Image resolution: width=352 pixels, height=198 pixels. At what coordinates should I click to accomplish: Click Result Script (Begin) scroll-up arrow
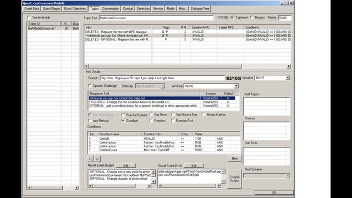[x=153, y=172]
